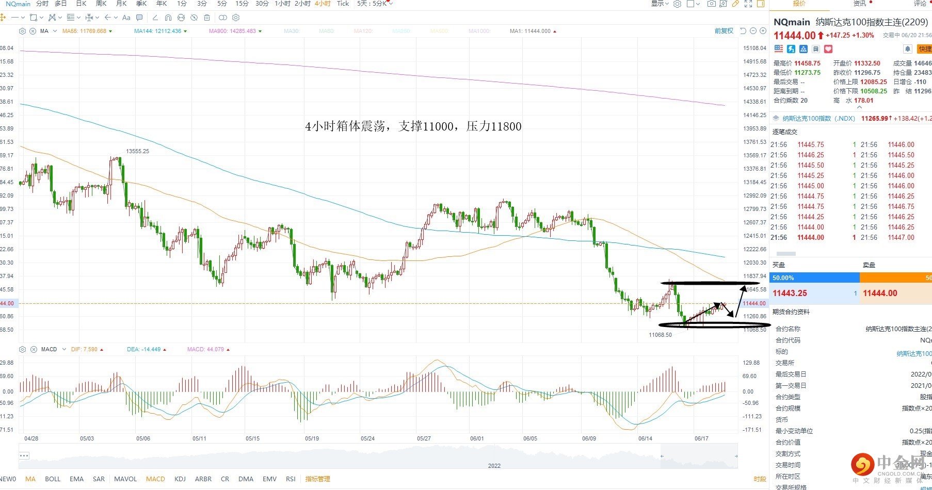Screen dimensions: 932x490
Task: Click the blue lightning quick-trade icon
Action: coord(791,49)
